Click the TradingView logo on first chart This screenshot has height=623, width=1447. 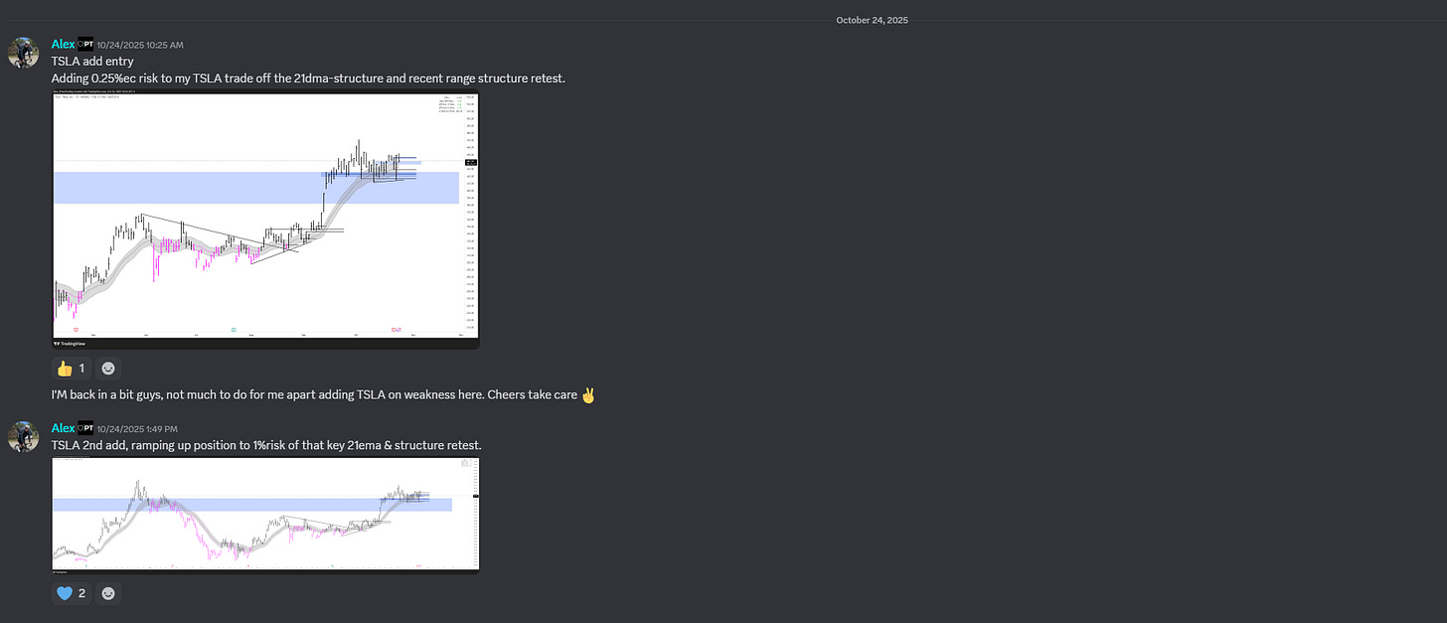tap(72, 343)
